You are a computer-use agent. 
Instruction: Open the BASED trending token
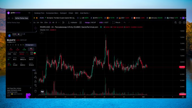138,18
